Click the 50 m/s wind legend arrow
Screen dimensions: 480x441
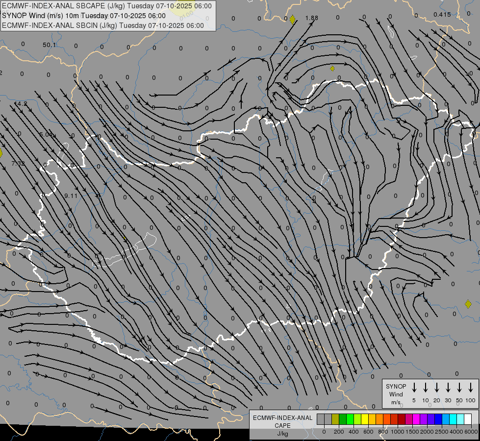coord(459,388)
